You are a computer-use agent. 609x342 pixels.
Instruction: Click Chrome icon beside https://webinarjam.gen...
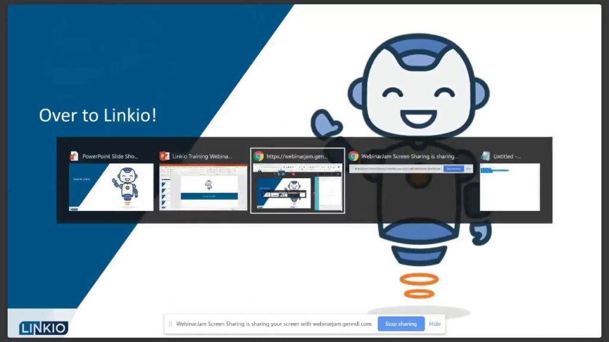tap(259, 156)
